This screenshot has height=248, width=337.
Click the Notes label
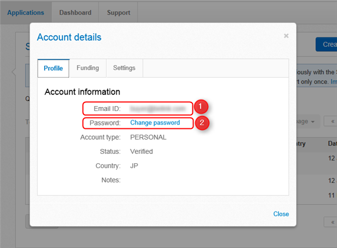pos(111,180)
